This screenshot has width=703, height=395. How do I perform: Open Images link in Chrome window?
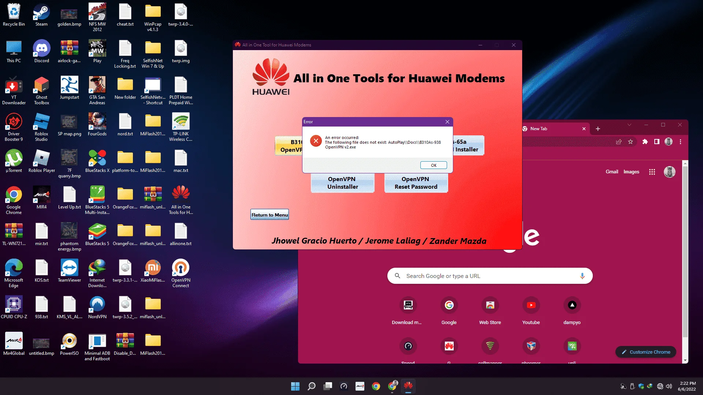(x=631, y=172)
